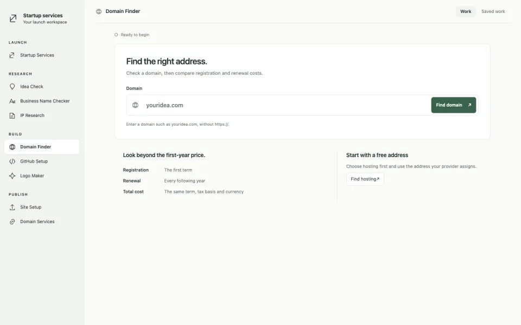Click the 'Registration' row label
Viewport: 521px width, 325px height.
pyautogui.click(x=136, y=170)
